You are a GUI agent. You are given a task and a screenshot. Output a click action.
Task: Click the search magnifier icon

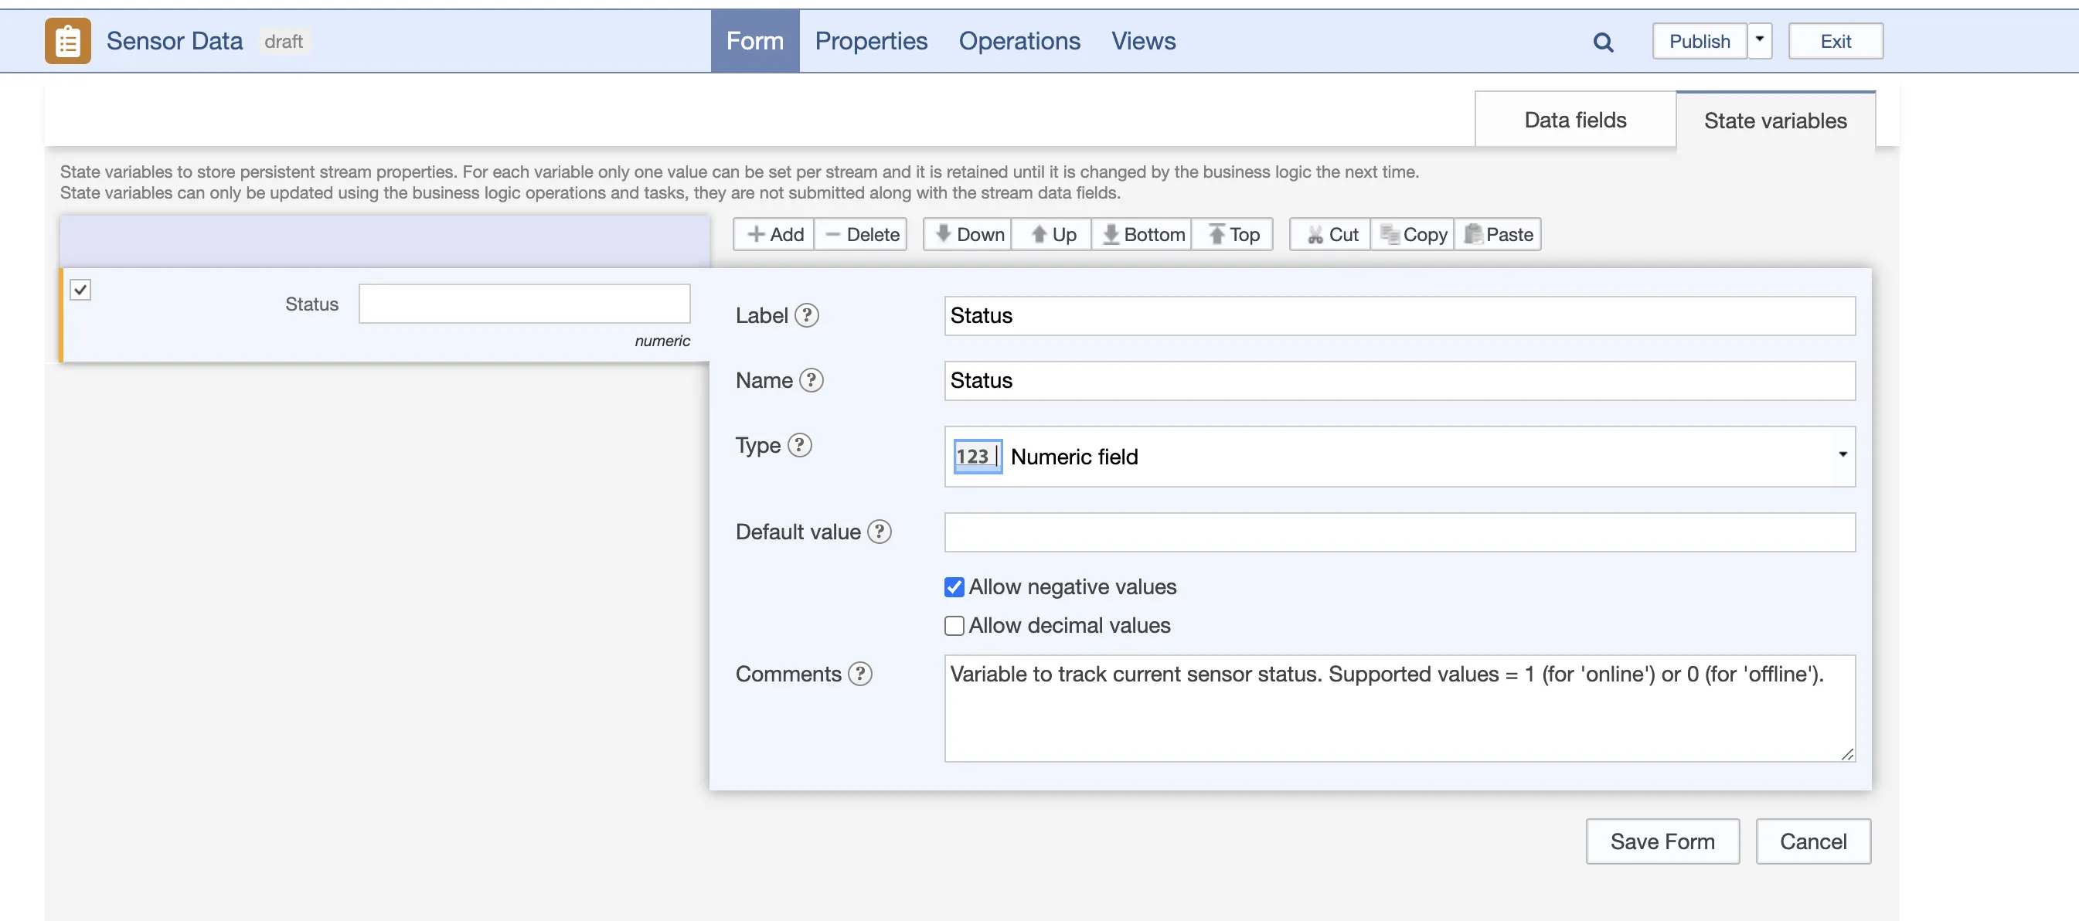pyautogui.click(x=1603, y=42)
